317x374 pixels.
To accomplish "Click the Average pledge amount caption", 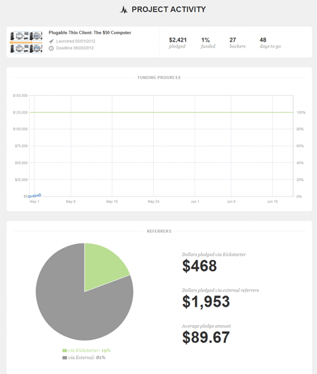I will tap(207, 326).
